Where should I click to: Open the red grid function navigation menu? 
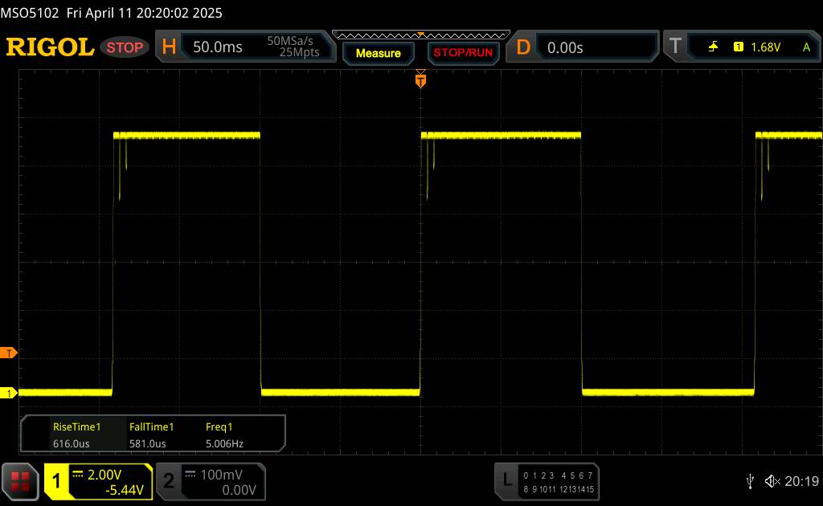coord(21,480)
